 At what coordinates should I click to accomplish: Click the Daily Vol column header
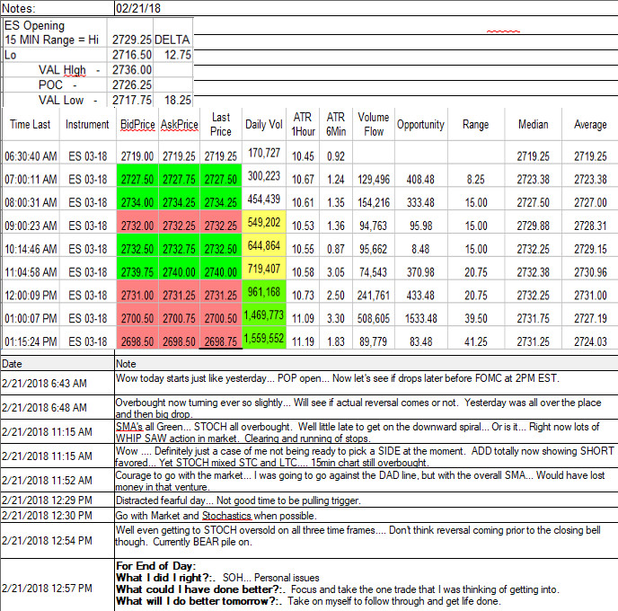pyautogui.click(x=264, y=124)
